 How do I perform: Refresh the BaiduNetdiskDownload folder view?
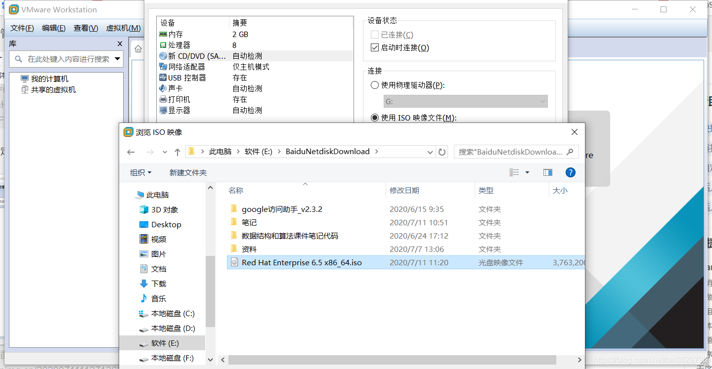point(442,152)
